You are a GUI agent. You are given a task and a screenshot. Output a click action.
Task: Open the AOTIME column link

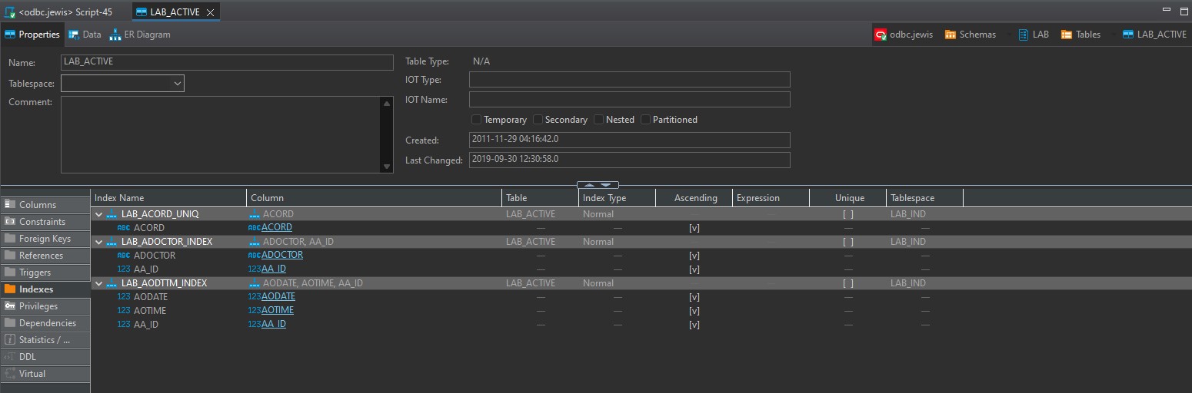[x=278, y=310]
